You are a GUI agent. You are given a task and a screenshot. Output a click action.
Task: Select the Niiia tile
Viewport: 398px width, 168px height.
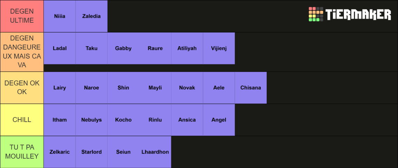tap(60, 16)
